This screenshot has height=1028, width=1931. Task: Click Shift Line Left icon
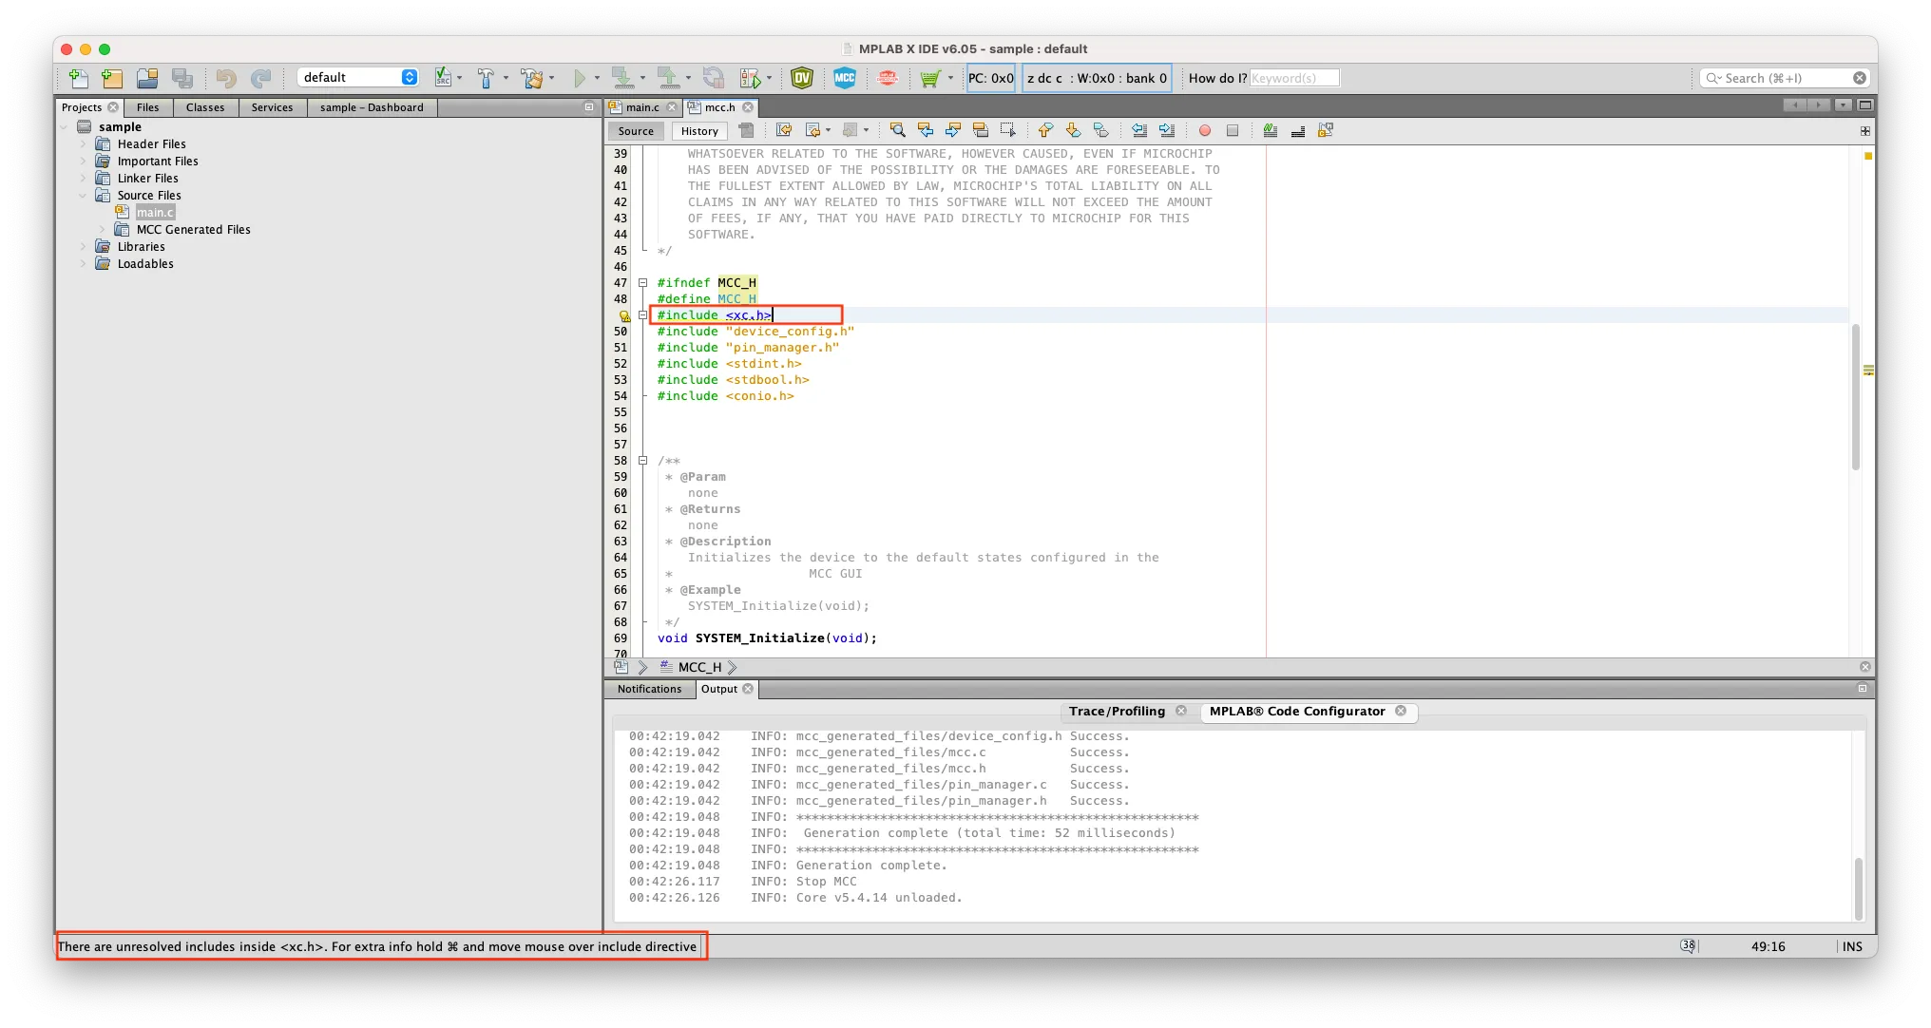[1138, 130]
